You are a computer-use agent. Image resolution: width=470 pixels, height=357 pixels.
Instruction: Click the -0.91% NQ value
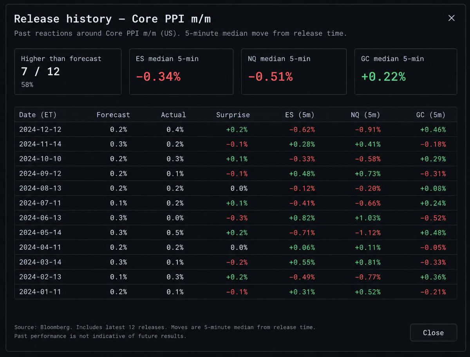367,130
